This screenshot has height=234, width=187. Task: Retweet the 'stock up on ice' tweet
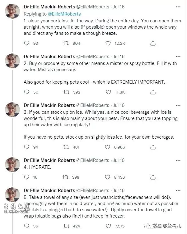click(66, 147)
